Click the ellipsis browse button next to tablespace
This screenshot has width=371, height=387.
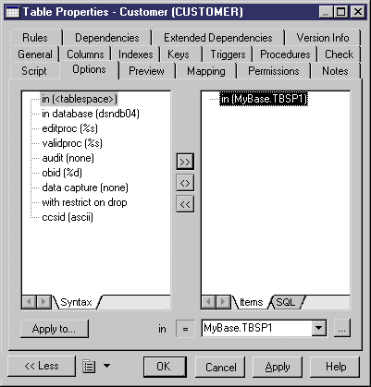point(342,328)
